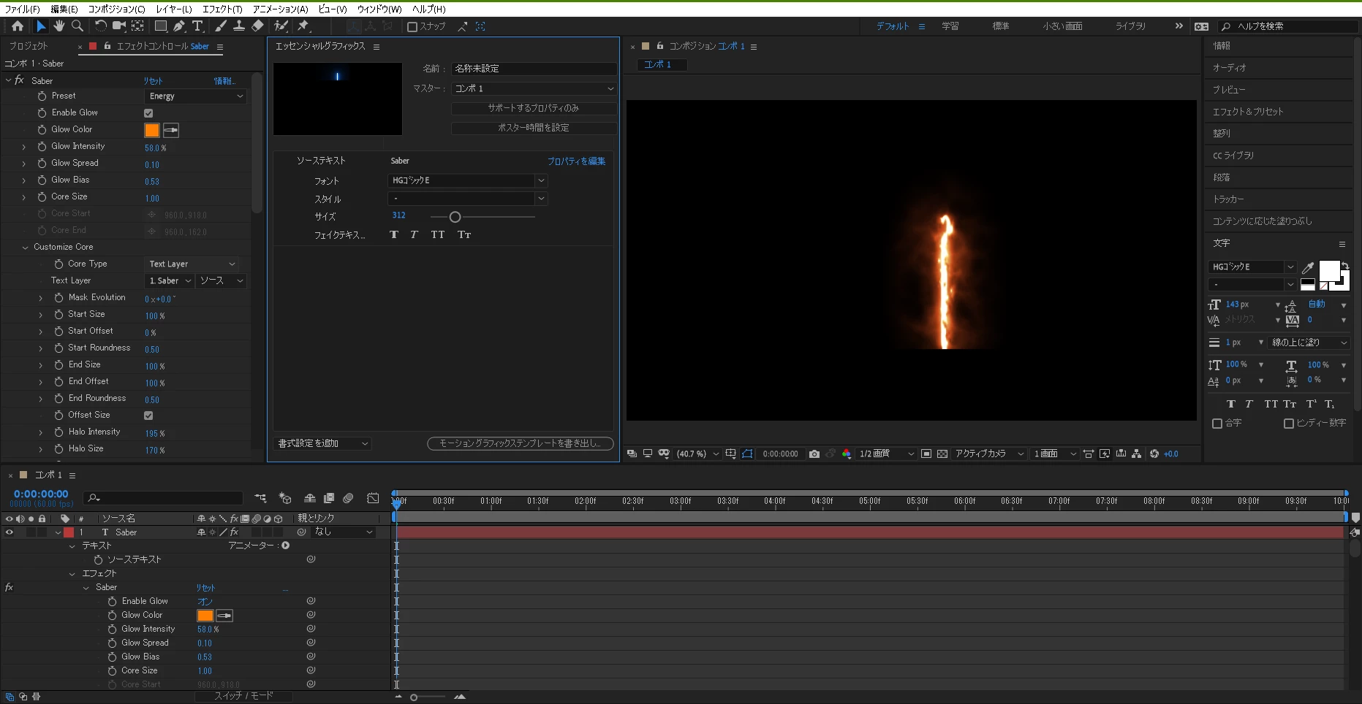1362x704 pixels.
Task: Click the Home icon in the toolbar
Action: [x=18, y=26]
